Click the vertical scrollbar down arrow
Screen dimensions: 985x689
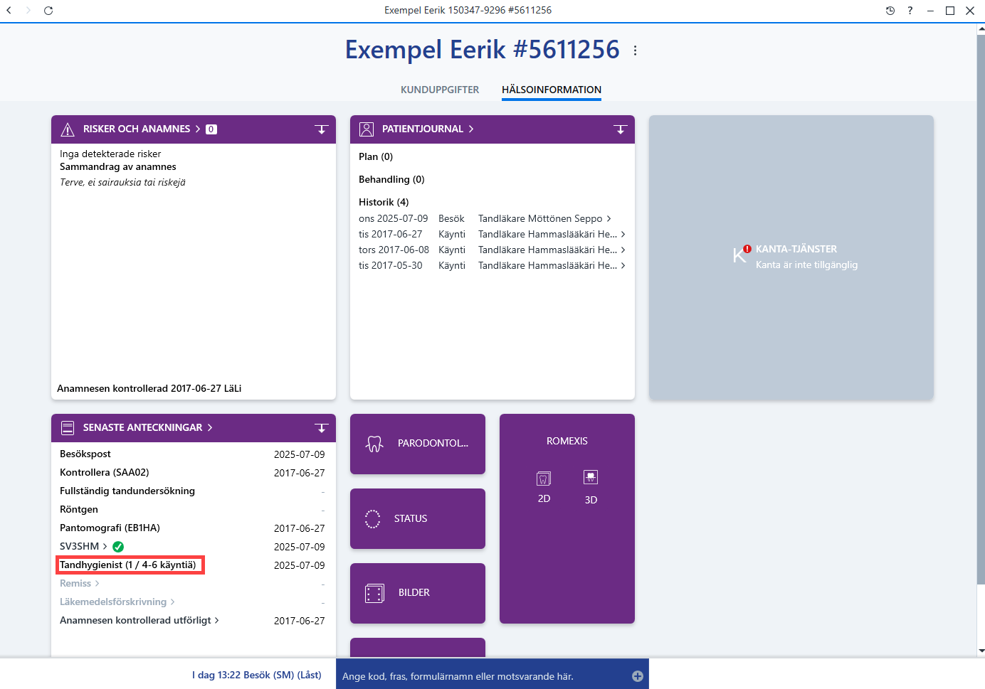coord(981,650)
